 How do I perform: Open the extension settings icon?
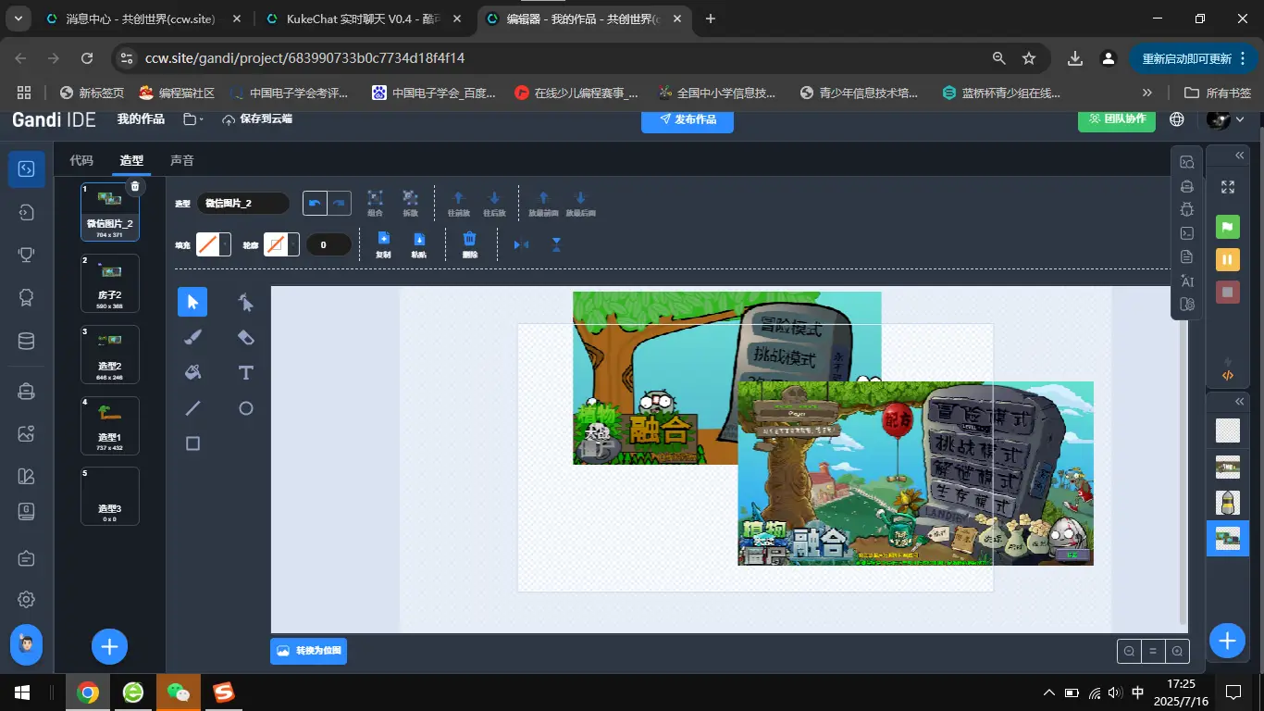[1187, 304]
